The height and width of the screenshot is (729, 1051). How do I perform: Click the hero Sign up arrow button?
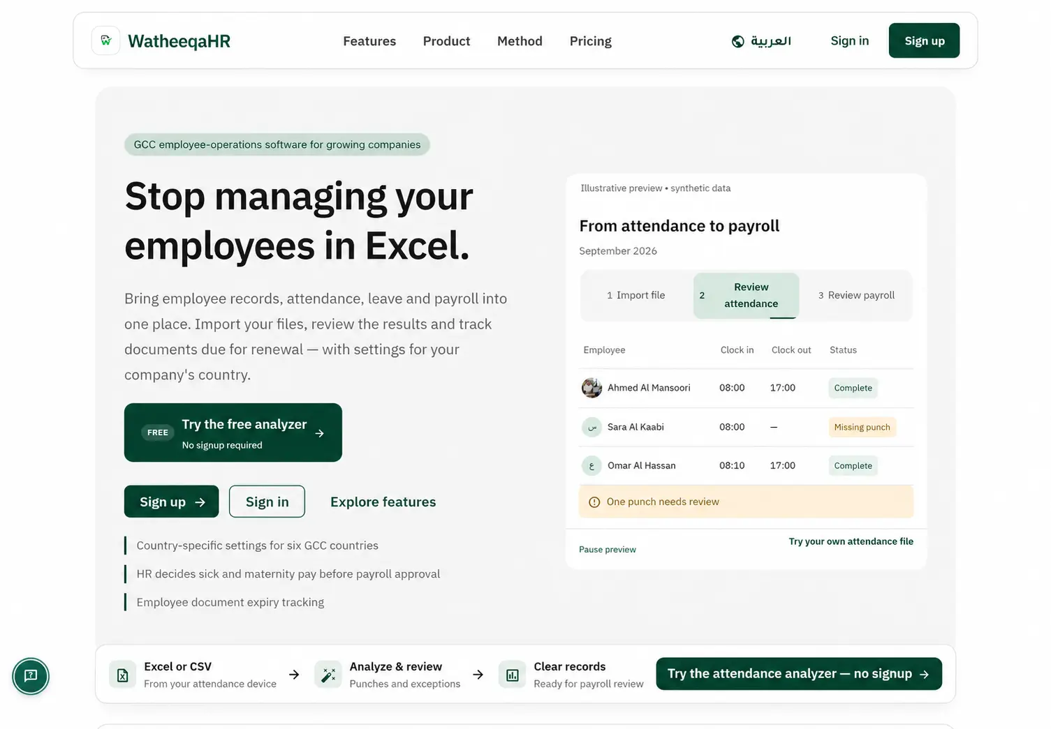click(x=172, y=502)
